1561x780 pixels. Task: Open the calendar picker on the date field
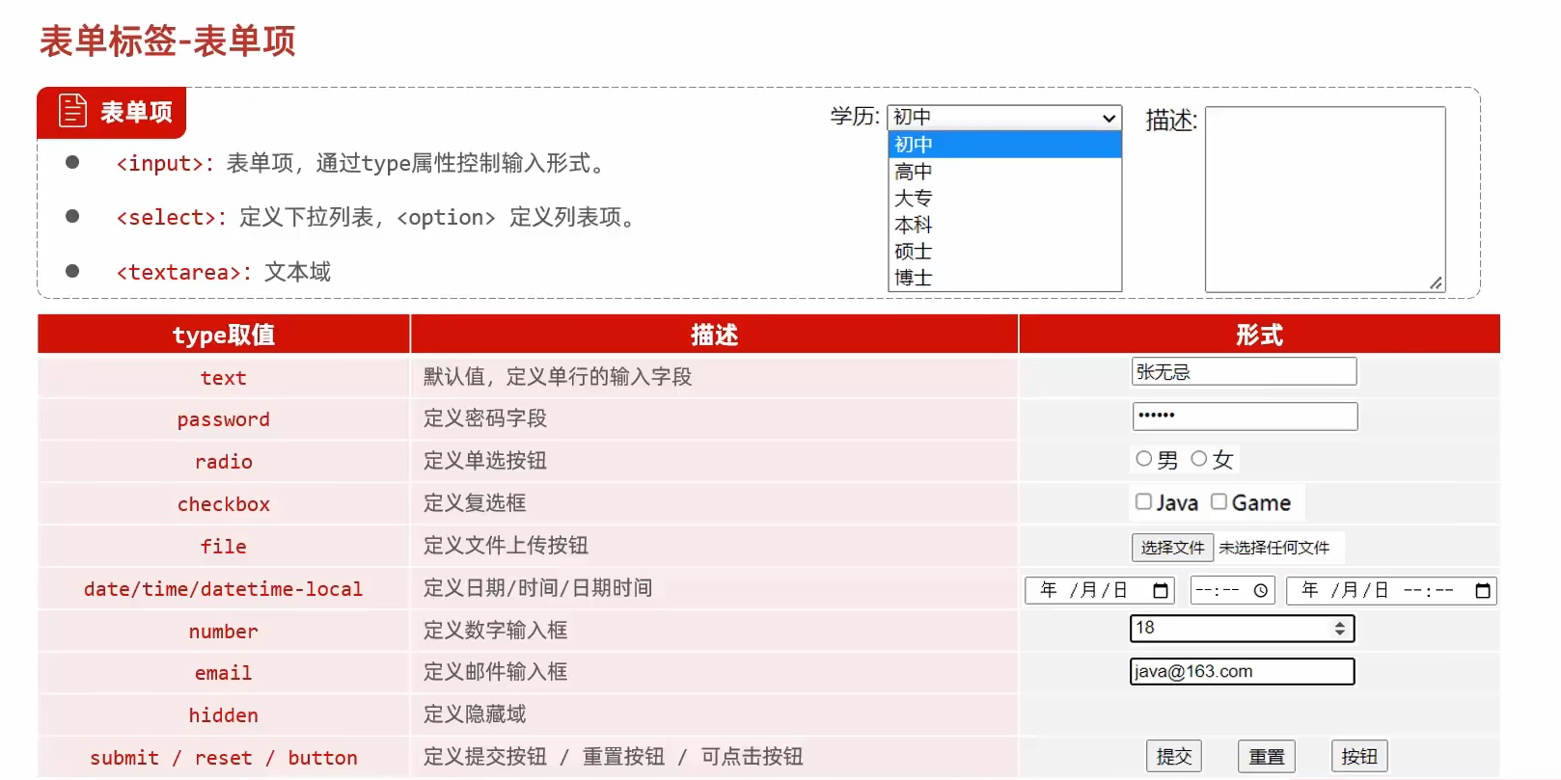(1161, 591)
